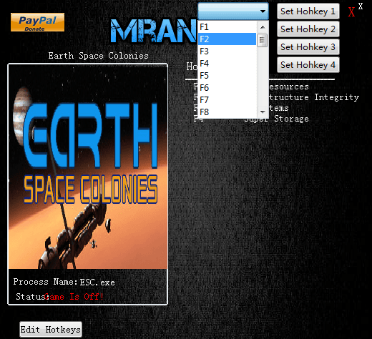Pick F6 in the dropdown list
The height and width of the screenshot is (339, 372).
(227, 87)
